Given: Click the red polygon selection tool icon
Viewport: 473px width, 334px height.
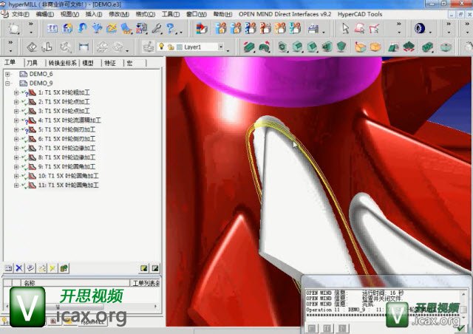Looking at the screenshot, I should [x=374, y=29].
